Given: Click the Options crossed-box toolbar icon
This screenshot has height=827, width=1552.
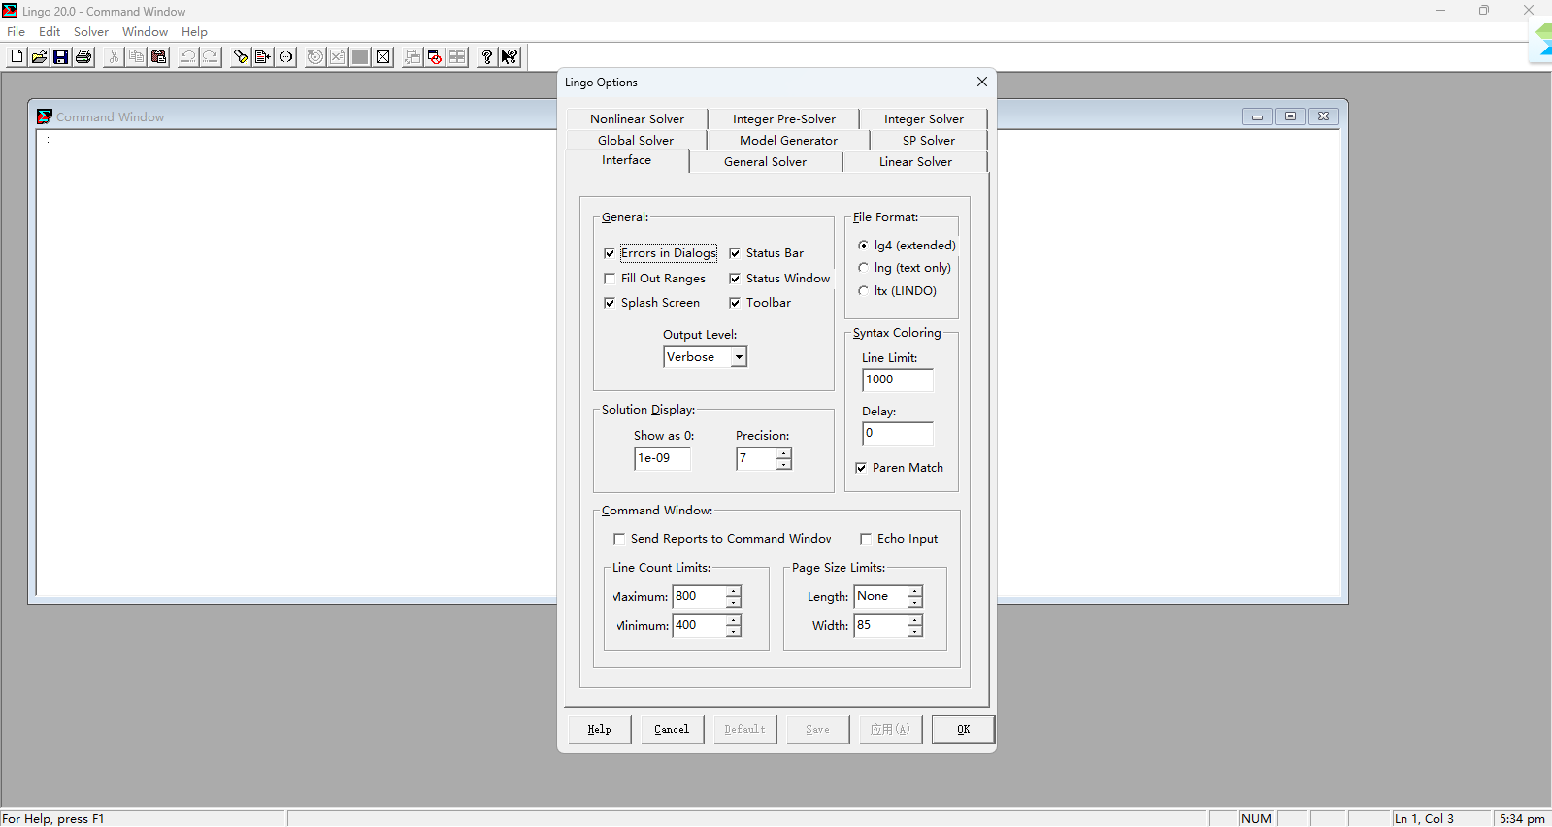Looking at the screenshot, I should (x=382, y=57).
